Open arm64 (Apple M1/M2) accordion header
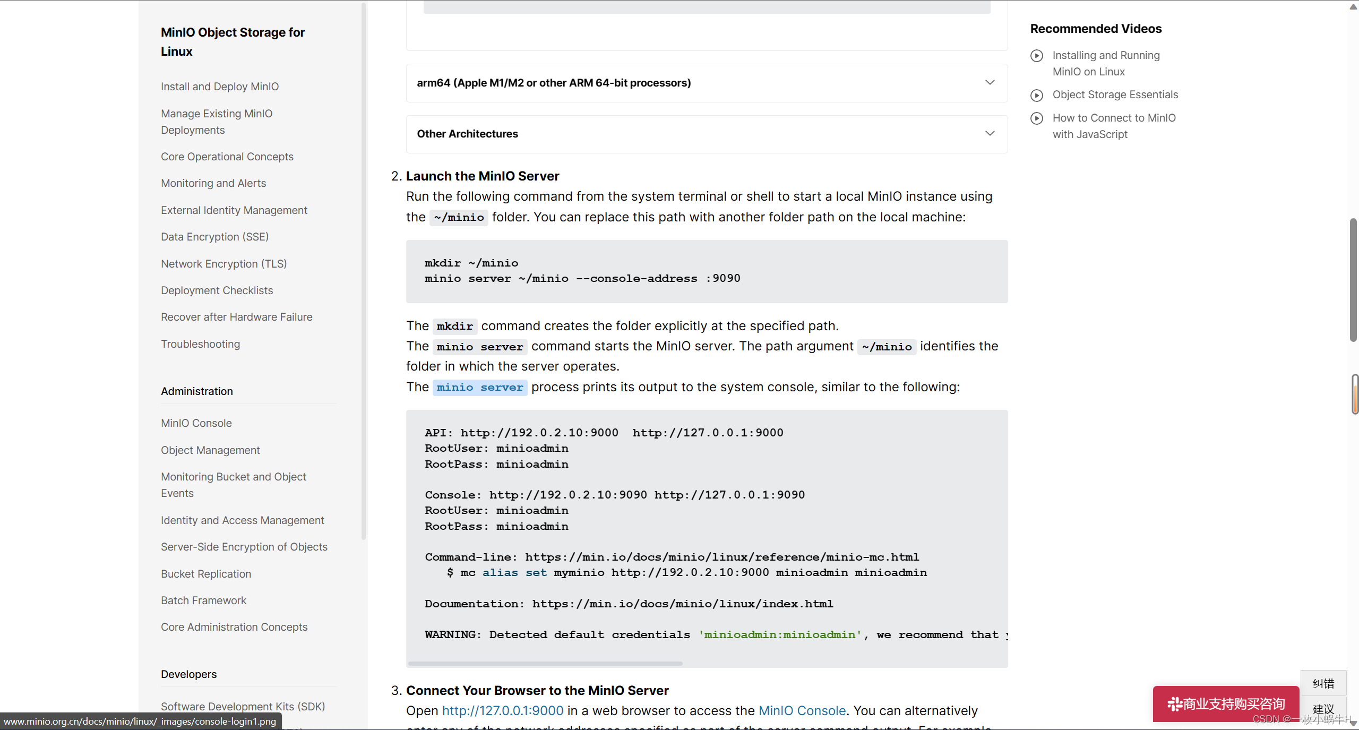The height and width of the screenshot is (730, 1359). pyautogui.click(x=707, y=83)
